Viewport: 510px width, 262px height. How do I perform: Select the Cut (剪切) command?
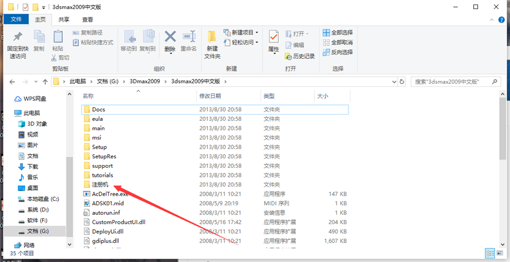click(60, 58)
